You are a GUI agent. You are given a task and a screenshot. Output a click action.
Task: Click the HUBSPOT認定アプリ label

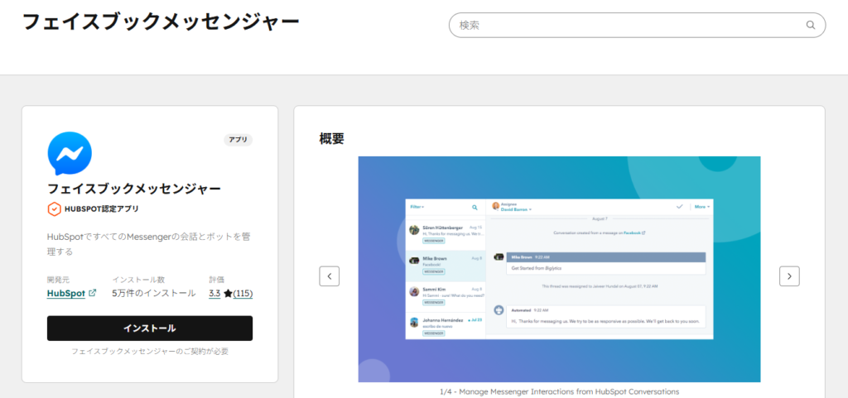[102, 209]
